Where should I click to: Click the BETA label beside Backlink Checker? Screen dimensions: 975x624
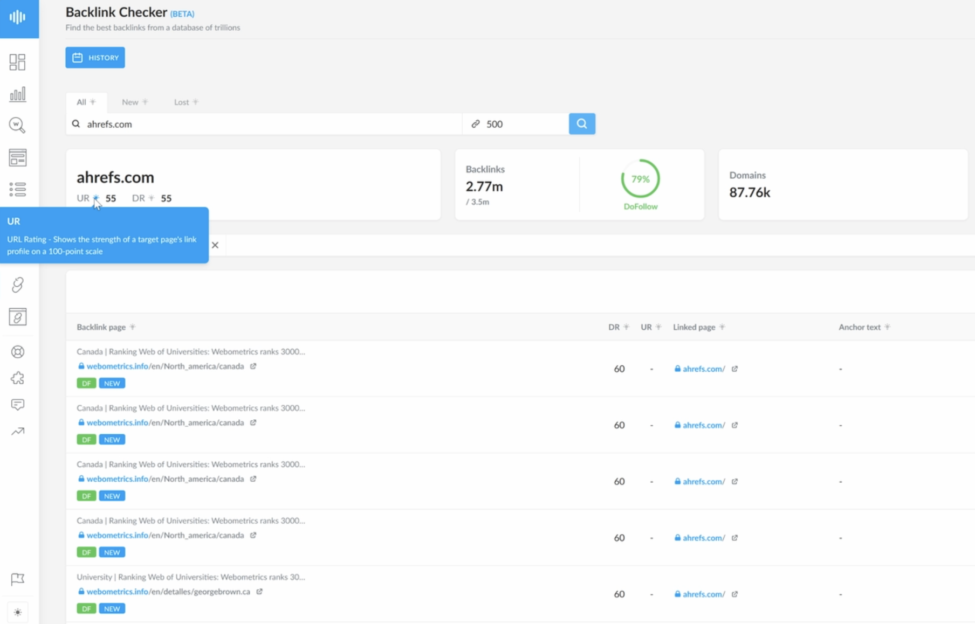[182, 13]
